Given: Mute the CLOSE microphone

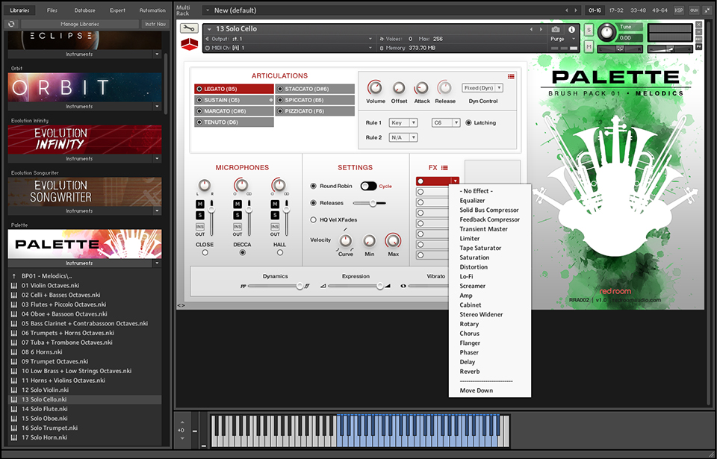Looking at the screenshot, I should (200, 204).
